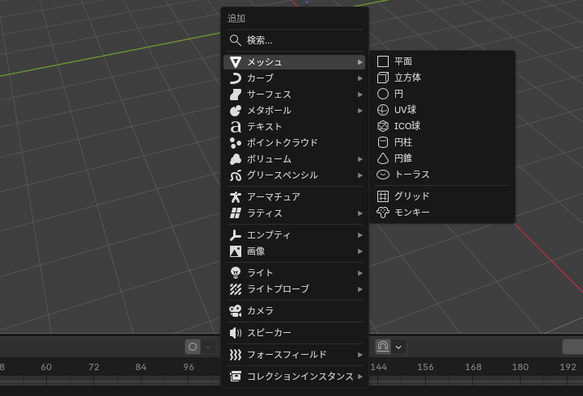Click the icosphere icon beside ICO球
This screenshot has height=396, width=583.
[x=383, y=126]
